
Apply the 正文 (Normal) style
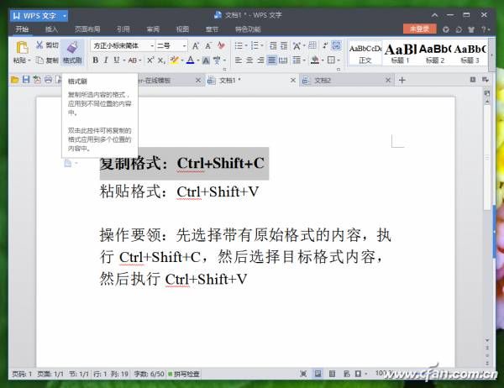click(365, 54)
